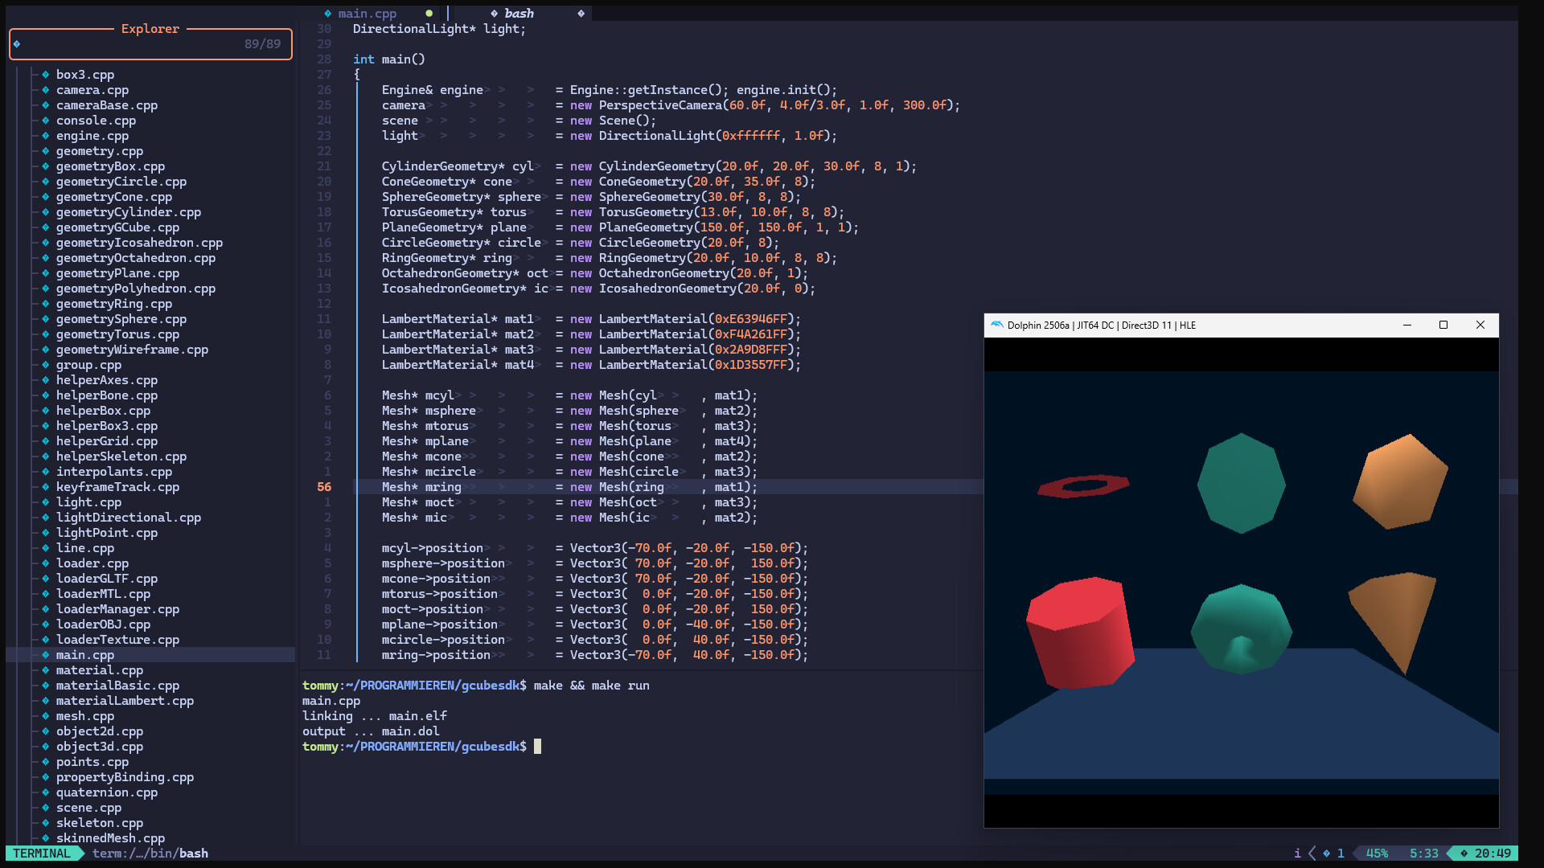The width and height of the screenshot is (1544, 868).
Task: Click the bash tab diamond icon
Action: coord(495,14)
